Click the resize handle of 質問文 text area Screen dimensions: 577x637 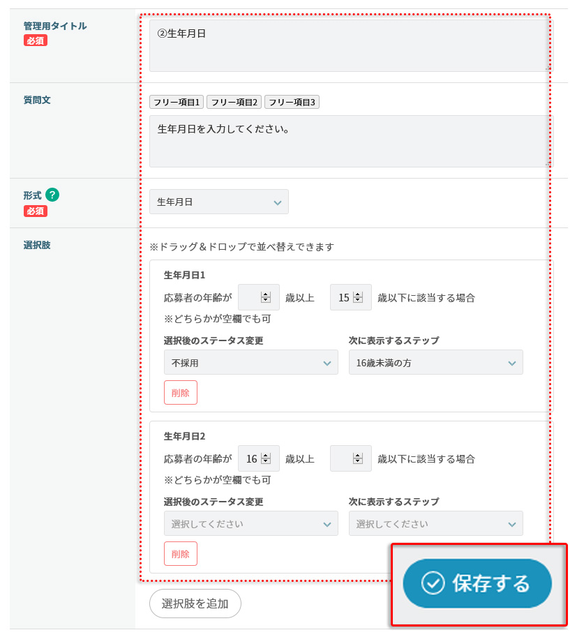point(548,164)
